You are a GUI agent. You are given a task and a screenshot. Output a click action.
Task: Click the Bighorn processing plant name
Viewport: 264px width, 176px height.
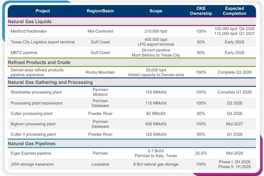(33, 124)
